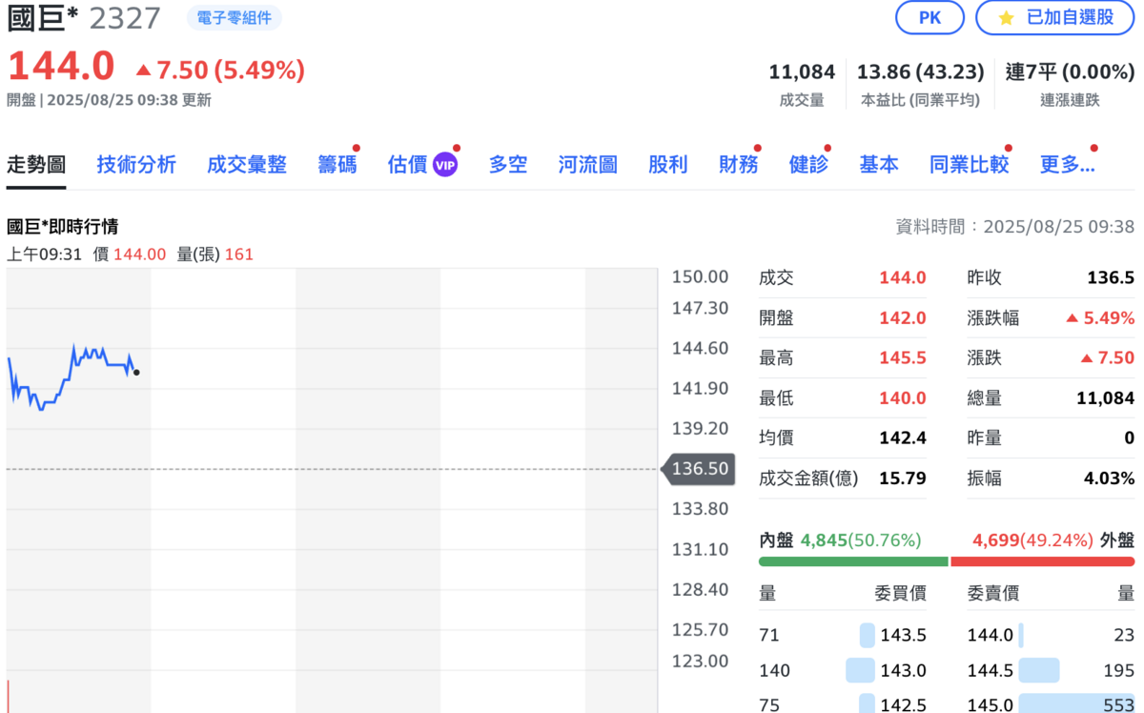Click the purple VIP badge next to 估價
This screenshot has width=1144, height=713.
(x=445, y=165)
